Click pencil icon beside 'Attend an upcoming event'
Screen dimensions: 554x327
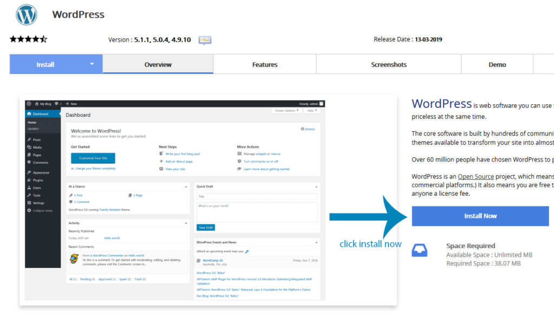click(x=247, y=251)
